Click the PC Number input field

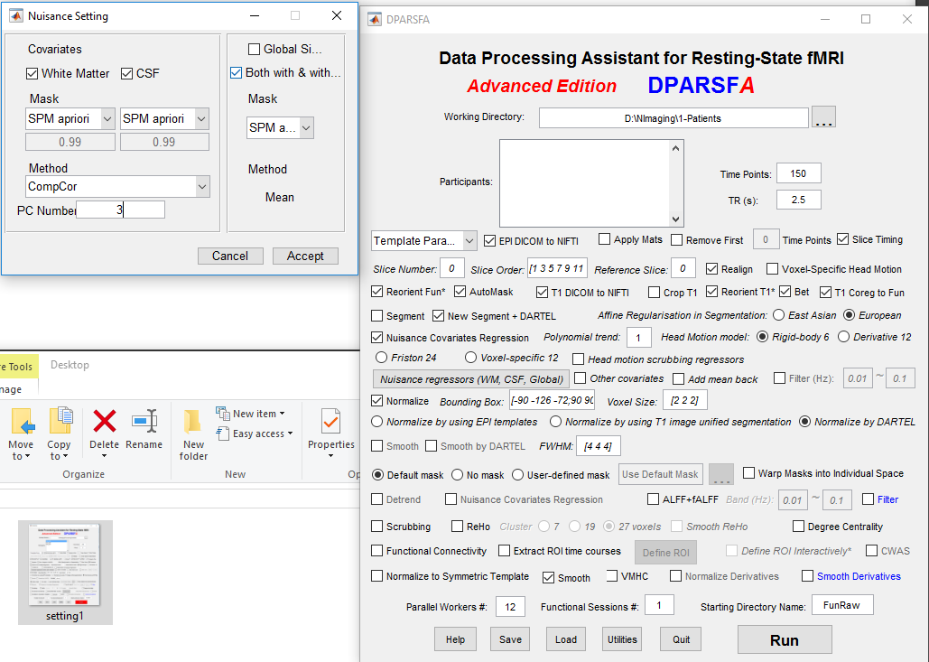(120, 210)
